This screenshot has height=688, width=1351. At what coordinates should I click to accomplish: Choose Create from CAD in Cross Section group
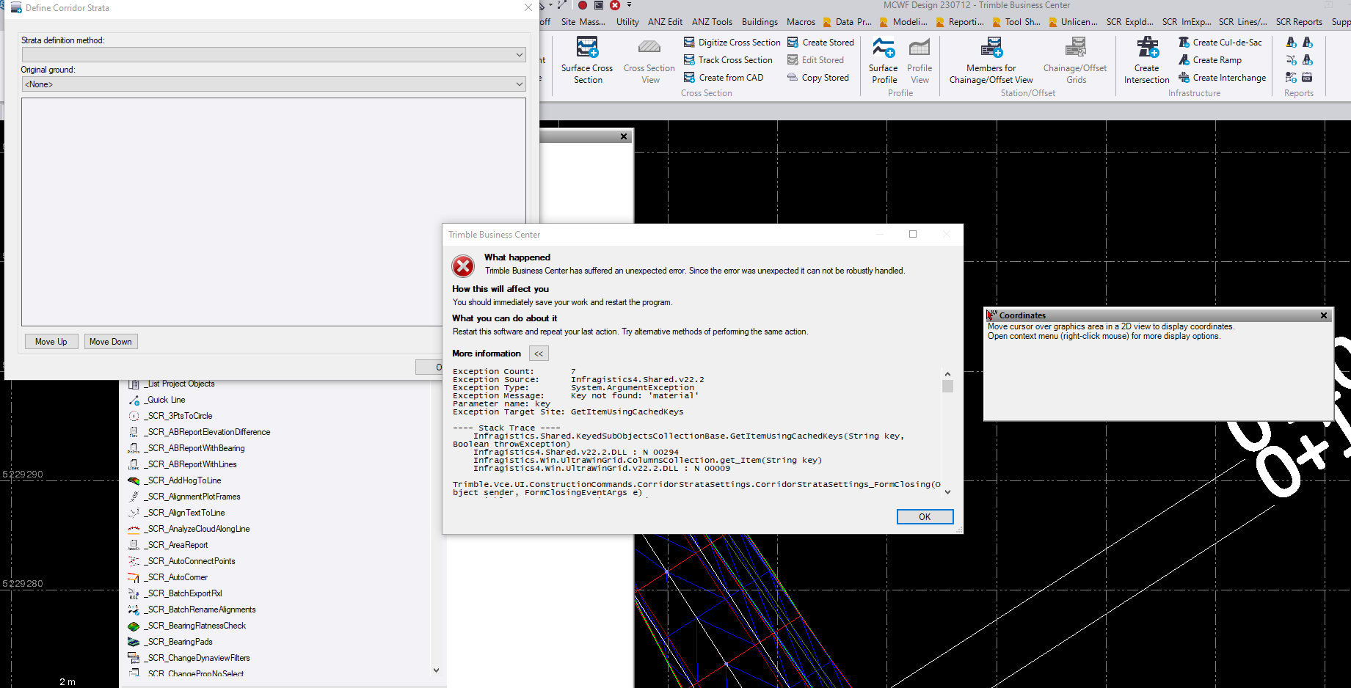pyautogui.click(x=724, y=78)
